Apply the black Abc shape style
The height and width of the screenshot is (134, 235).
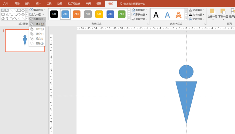pyautogui.click(x=54, y=14)
